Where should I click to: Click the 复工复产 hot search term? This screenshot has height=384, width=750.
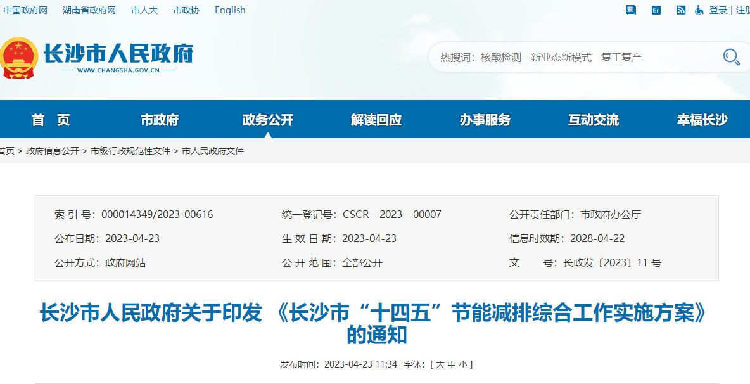(621, 58)
